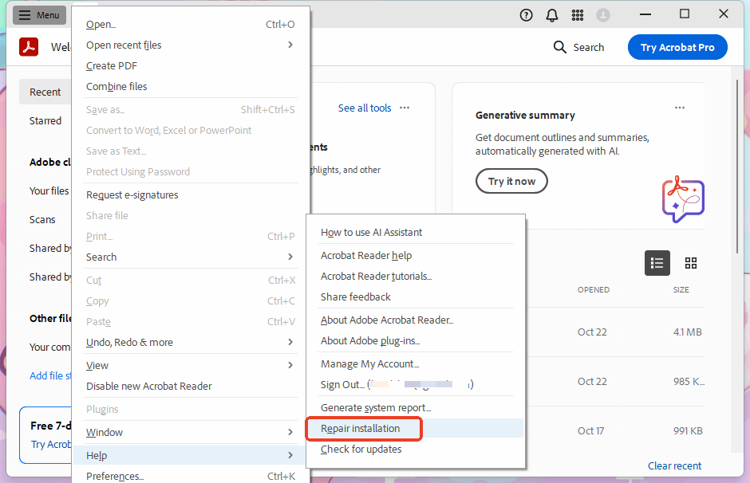Expand Window submenu arrow
750x483 pixels.
(x=290, y=432)
